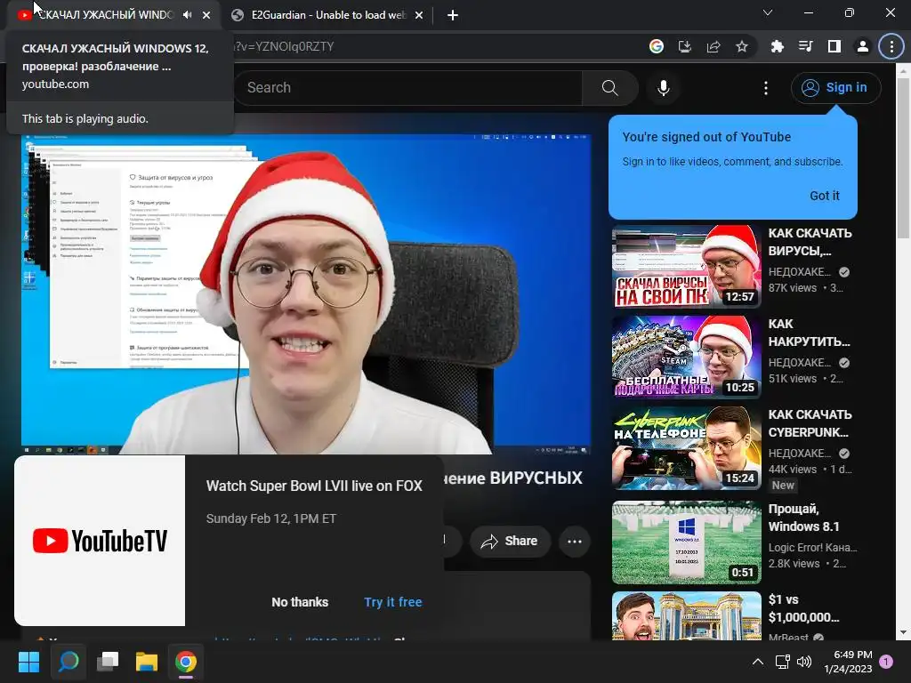Click the install app icon in the address bar
This screenshot has width=911, height=683.
[x=685, y=46]
